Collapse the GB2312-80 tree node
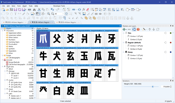 point(7,73)
